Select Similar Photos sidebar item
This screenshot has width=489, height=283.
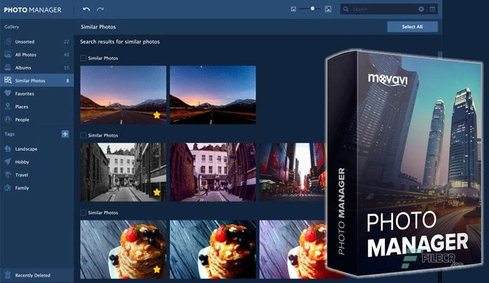(37, 81)
